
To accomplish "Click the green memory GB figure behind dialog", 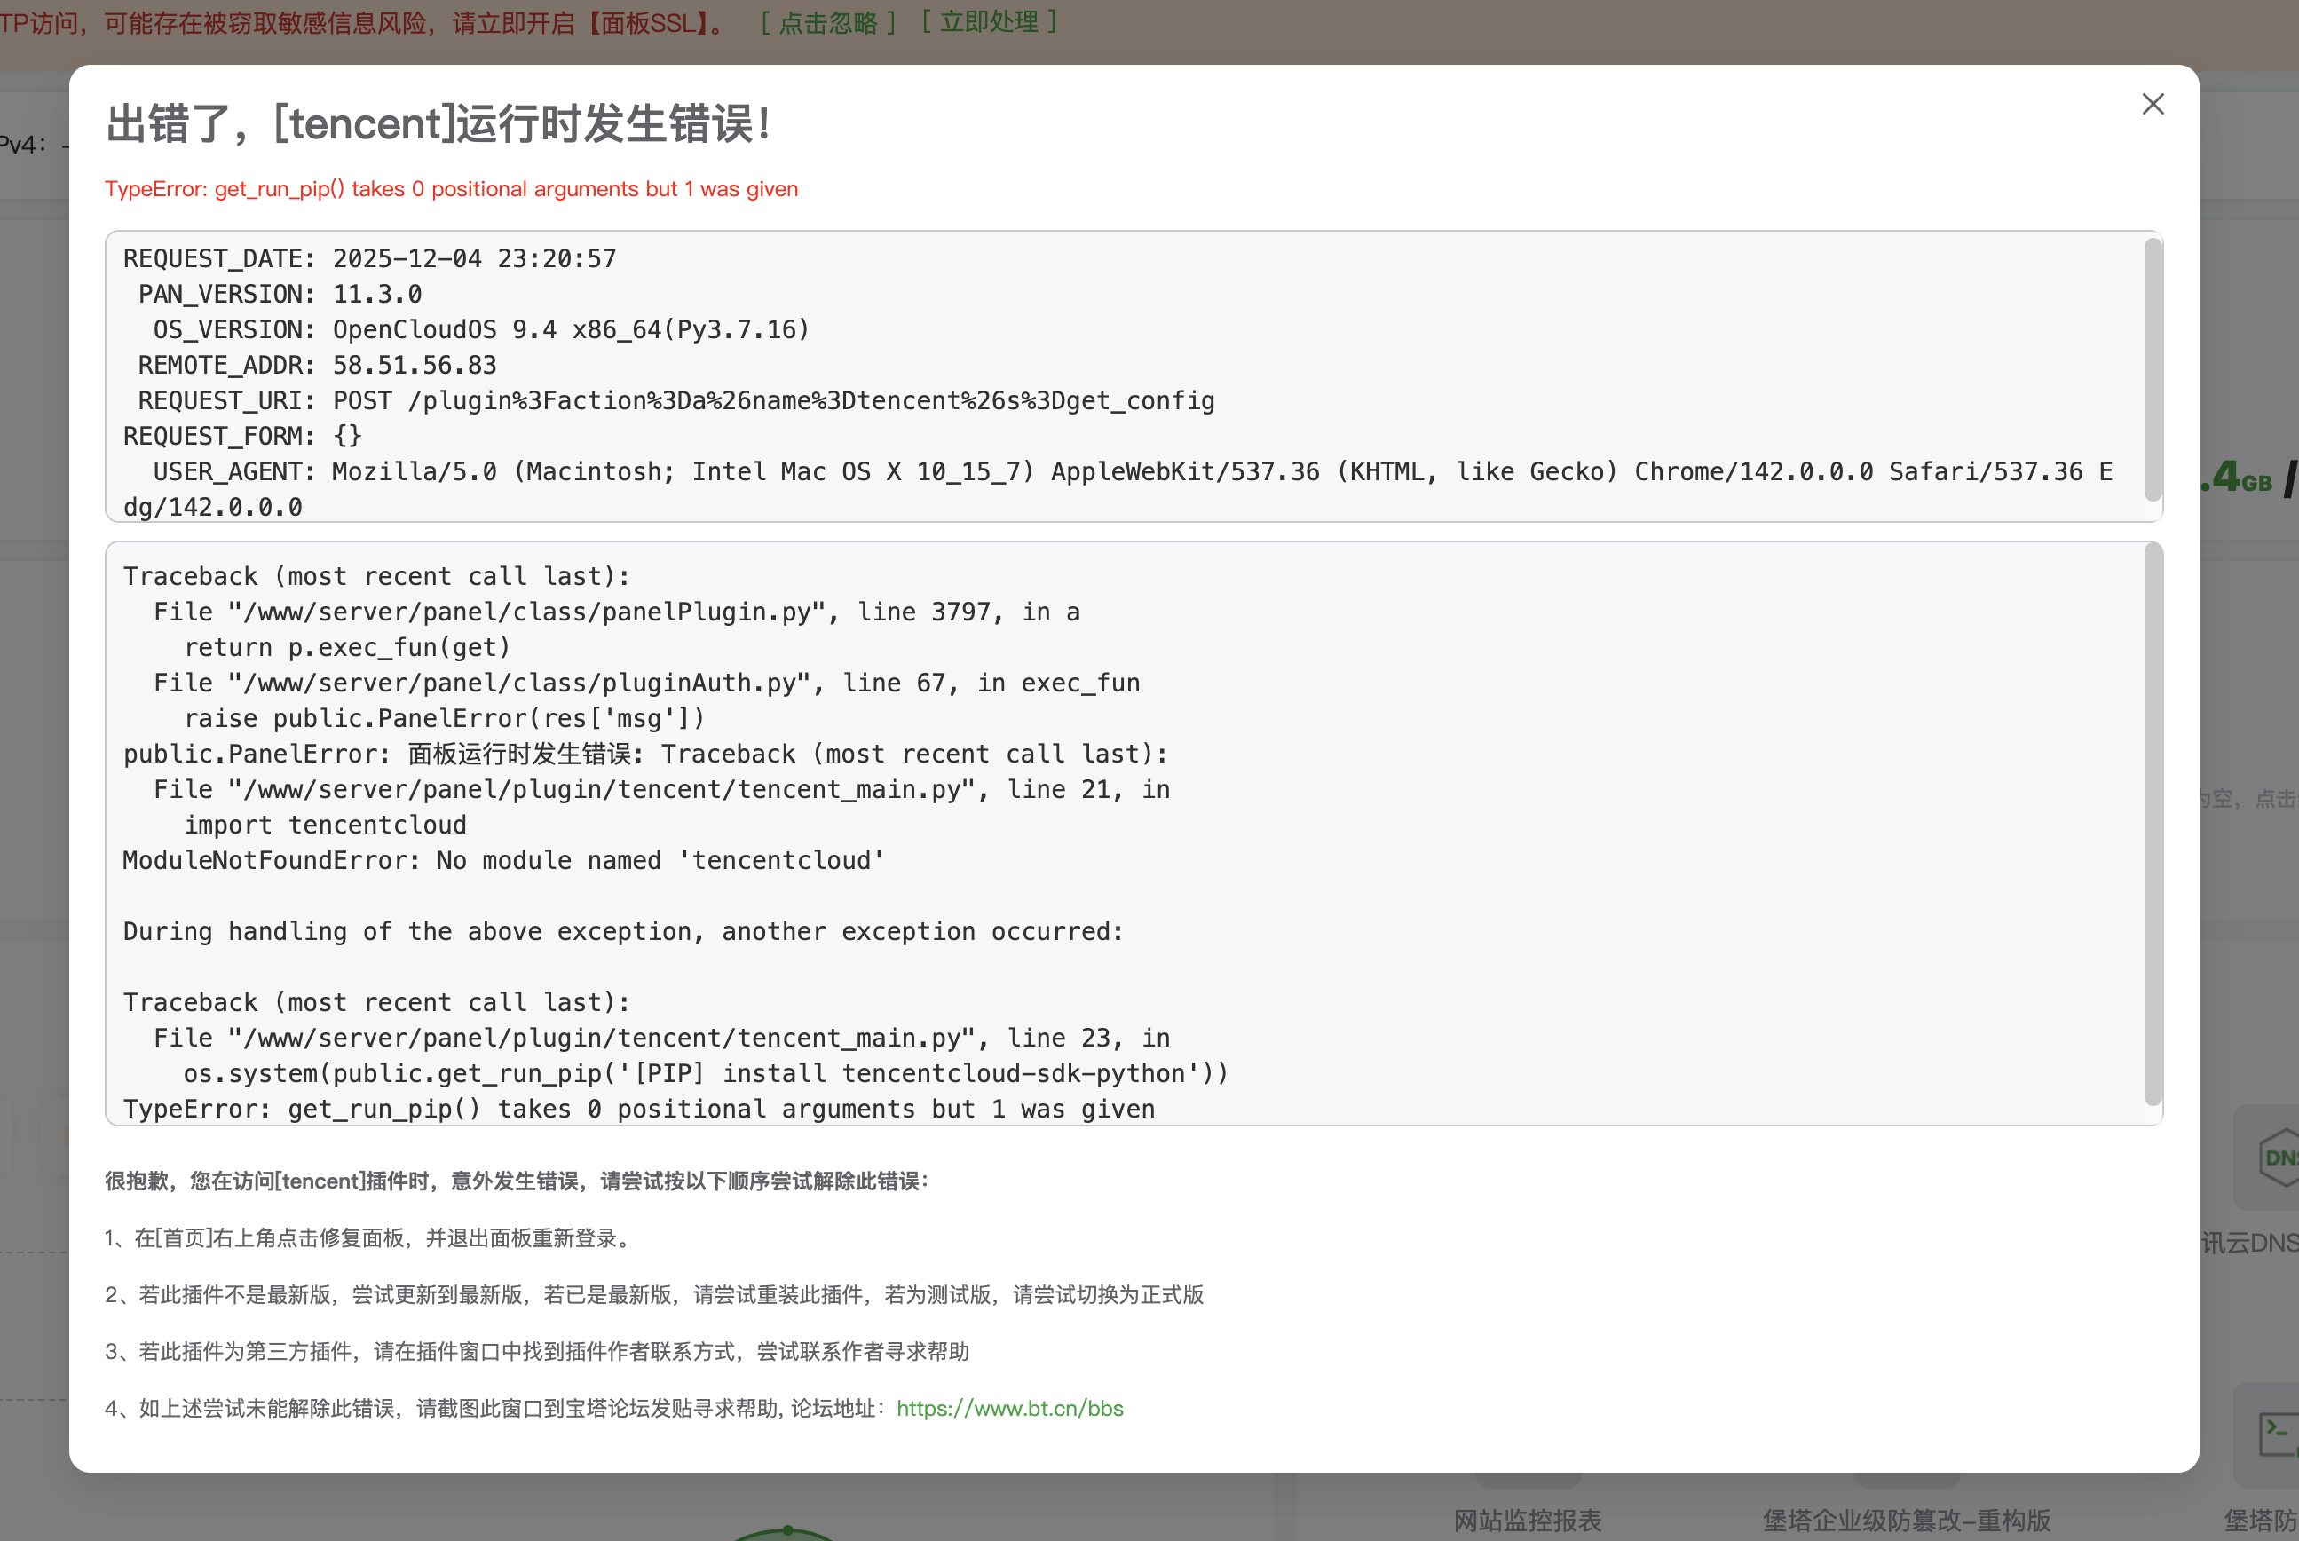I will point(2236,478).
